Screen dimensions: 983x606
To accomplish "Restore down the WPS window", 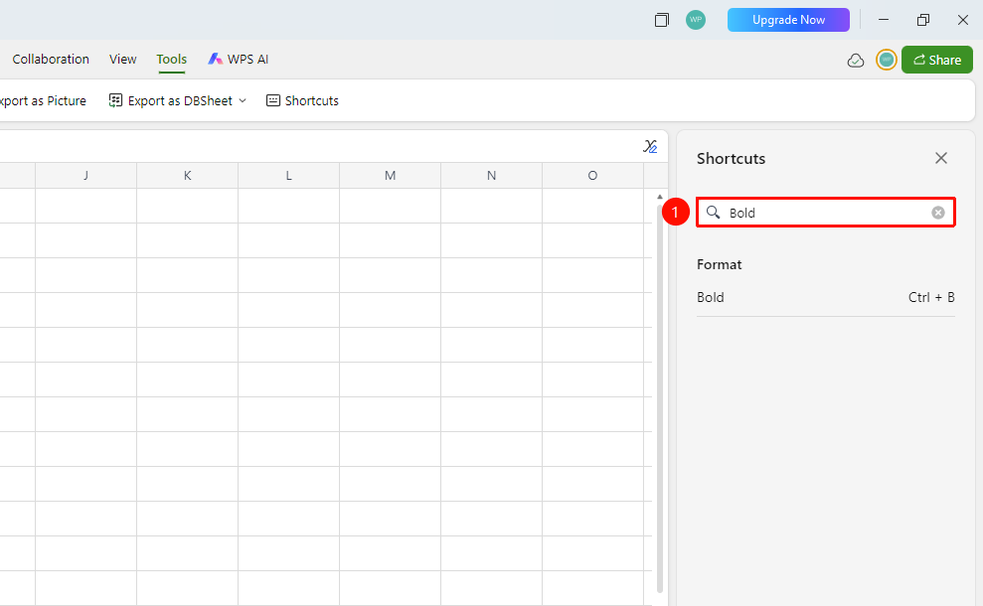I will 922,20.
